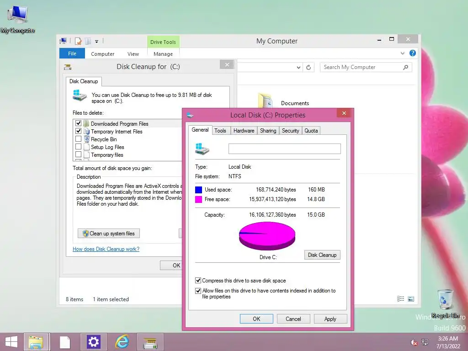Click the drive icon in General tab
This screenshot has height=351, width=468.
202,149
